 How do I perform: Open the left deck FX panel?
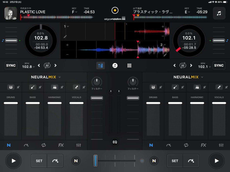(x=61, y=145)
